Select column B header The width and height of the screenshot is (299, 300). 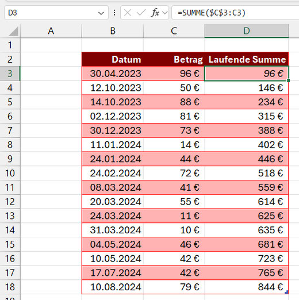coord(113,31)
